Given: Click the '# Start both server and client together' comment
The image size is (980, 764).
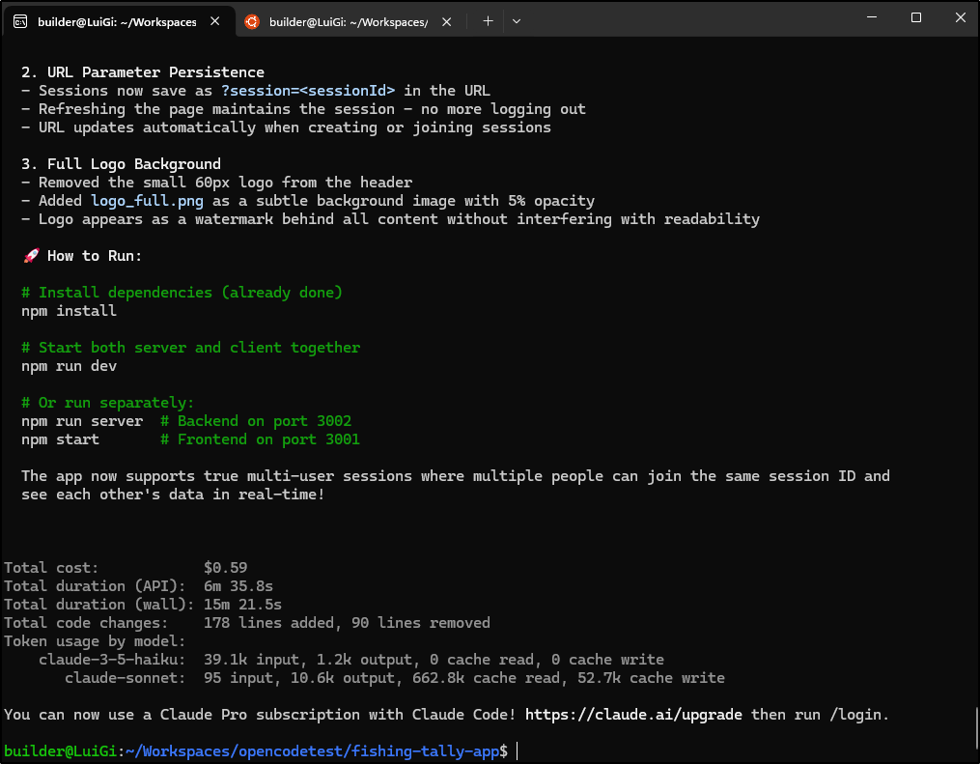Looking at the screenshot, I should point(190,348).
